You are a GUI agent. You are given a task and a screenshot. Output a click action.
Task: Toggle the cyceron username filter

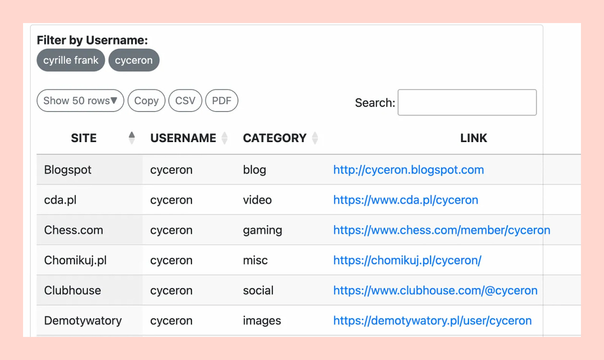134,60
